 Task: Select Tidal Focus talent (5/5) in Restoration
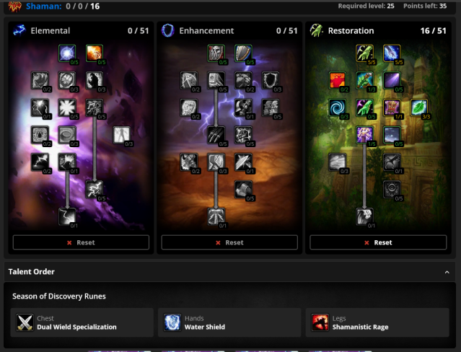pyautogui.click(x=392, y=53)
